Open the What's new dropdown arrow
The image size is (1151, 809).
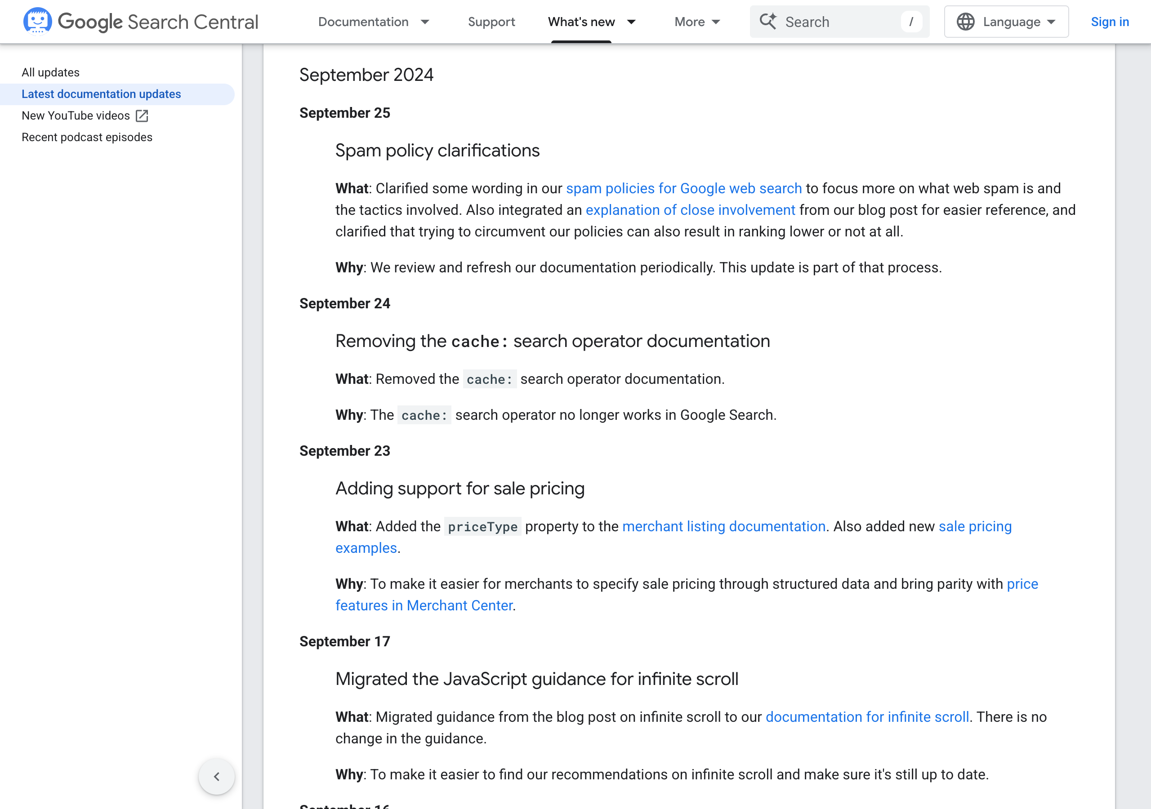tap(632, 22)
